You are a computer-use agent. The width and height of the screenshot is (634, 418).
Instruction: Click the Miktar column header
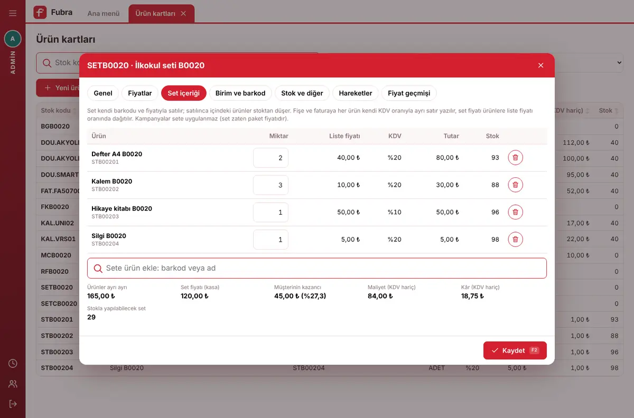click(279, 136)
